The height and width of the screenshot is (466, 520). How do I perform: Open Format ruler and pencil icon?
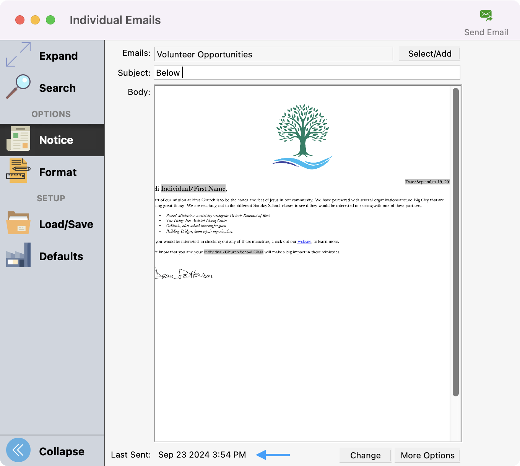18,171
